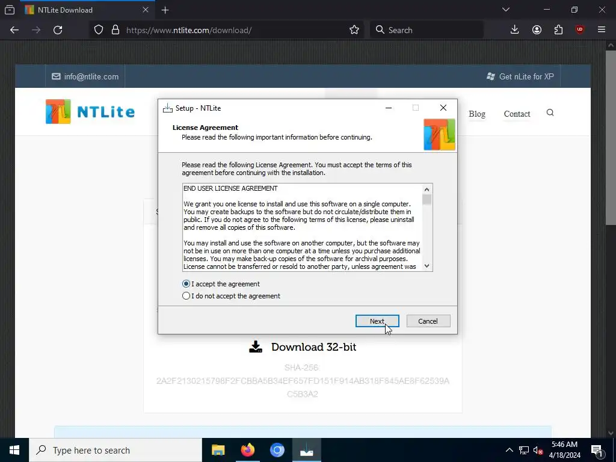The height and width of the screenshot is (462, 616).
Task: Open the notification center icon
Action: click(x=597, y=450)
